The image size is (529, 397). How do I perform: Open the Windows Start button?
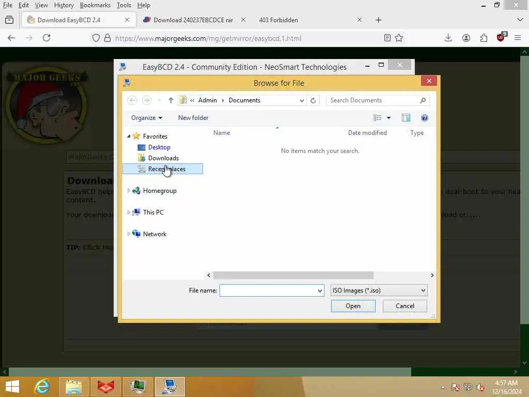tap(12, 387)
